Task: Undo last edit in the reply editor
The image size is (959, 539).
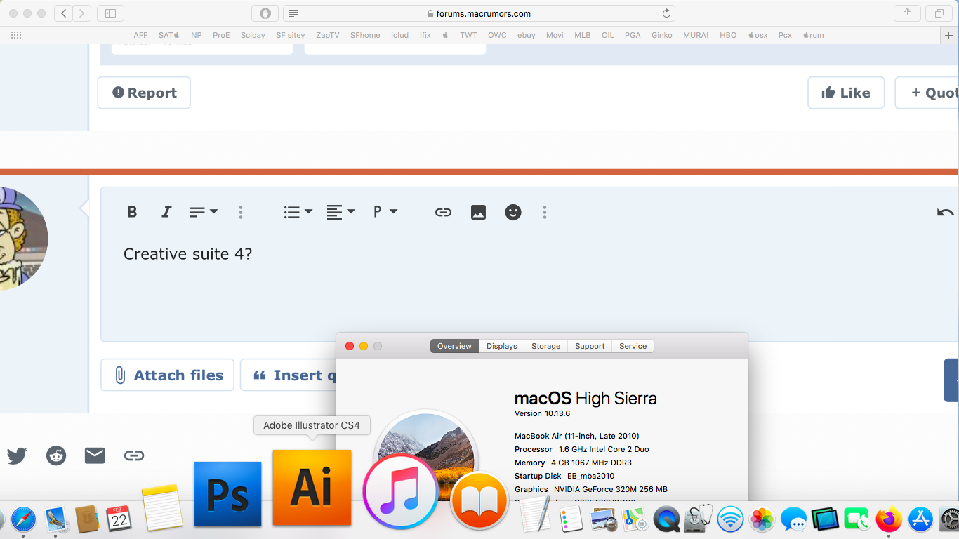Action: point(946,212)
